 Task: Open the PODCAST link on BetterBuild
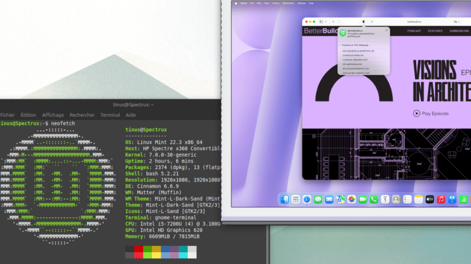click(414, 31)
